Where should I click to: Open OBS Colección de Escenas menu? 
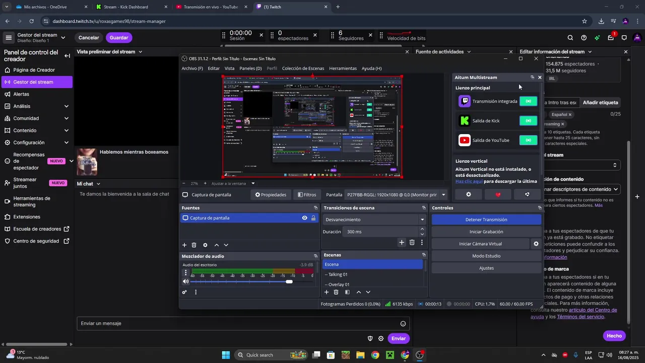303,69
